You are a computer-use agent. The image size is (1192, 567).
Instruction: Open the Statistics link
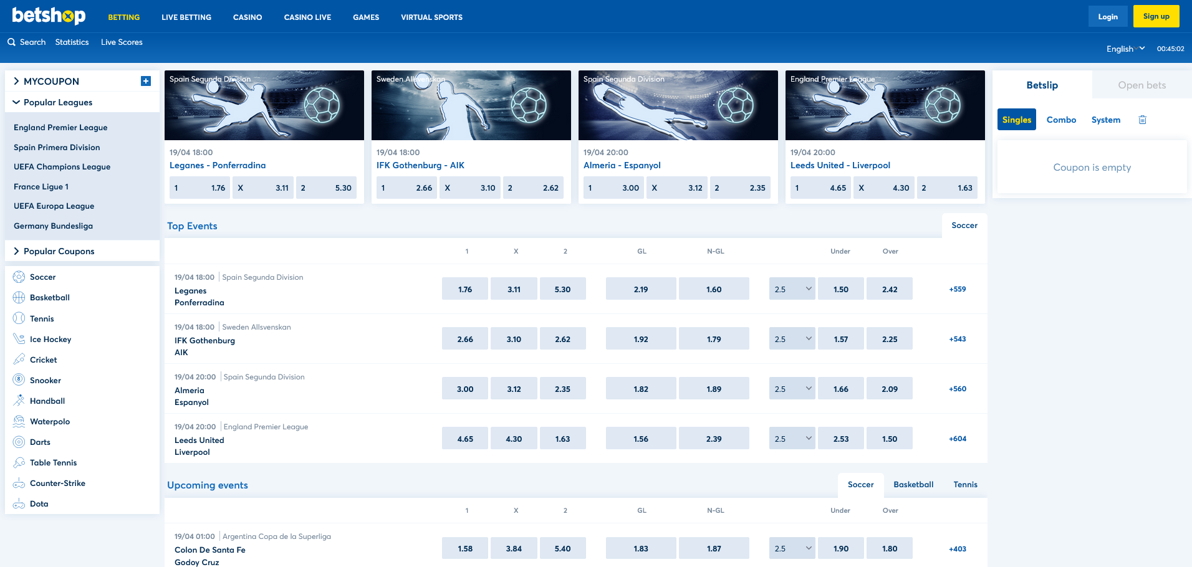click(x=72, y=42)
